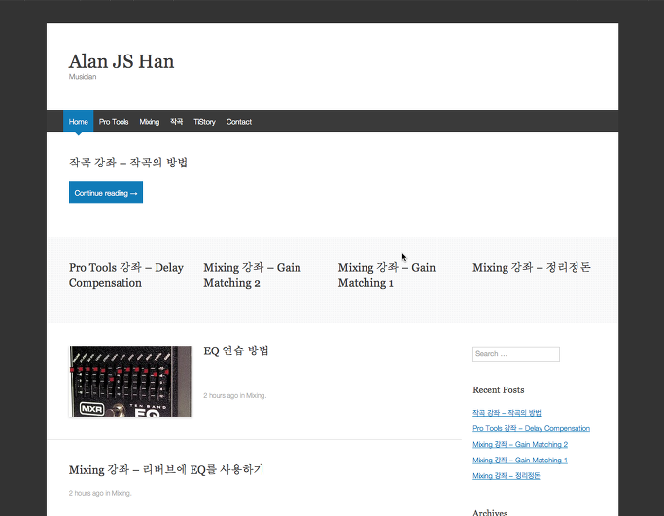Open Mixing 강좌 – 정리정돈 featured post
The height and width of the screenshot is (516, 664).
click(x=532, y=267)
